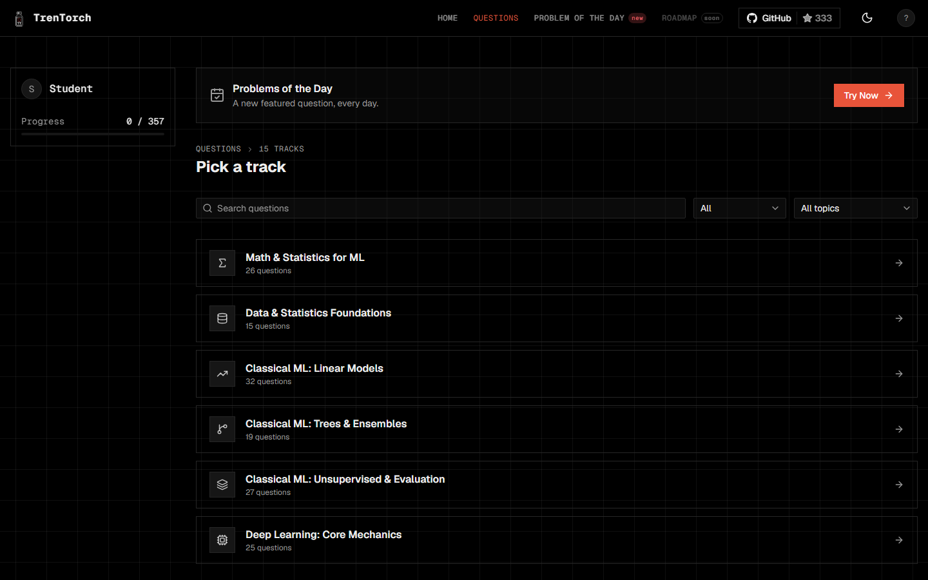The image size is (928, 580).
Task: Click the Problems of the Day heading
Action: (282, 88)
